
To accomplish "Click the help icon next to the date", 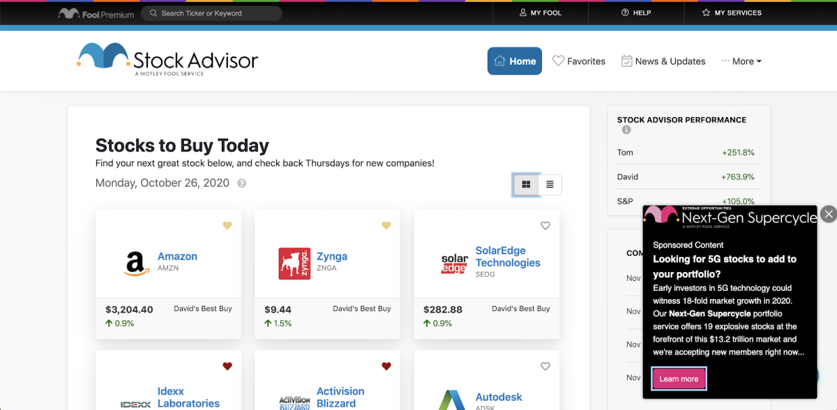I will point(242,183).
